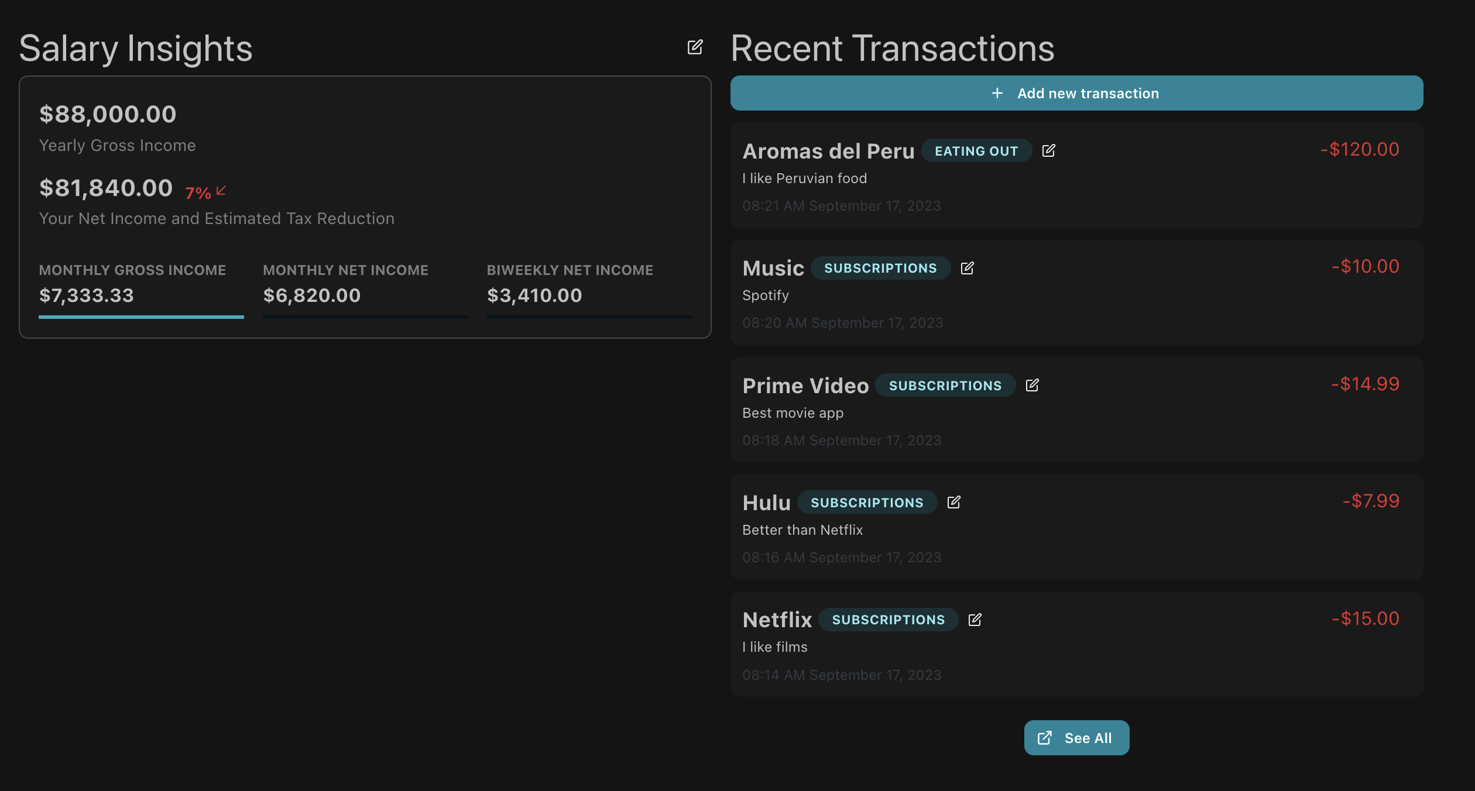The width and height of the screenshot is (1475, 791).
Task: Edit the Hulu transaction
Action: [953, 502]
